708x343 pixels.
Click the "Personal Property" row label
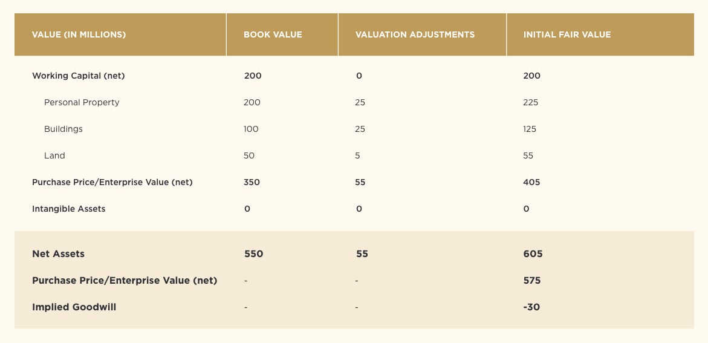tap(82, 103)
